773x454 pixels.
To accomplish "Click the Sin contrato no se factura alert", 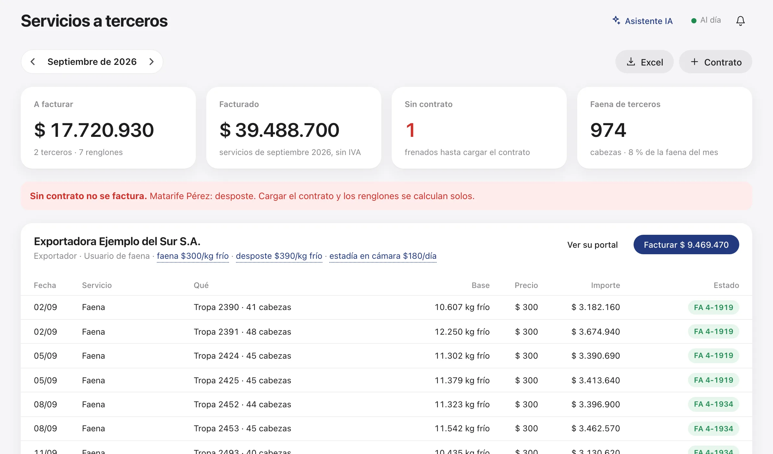I will (386, 196).
